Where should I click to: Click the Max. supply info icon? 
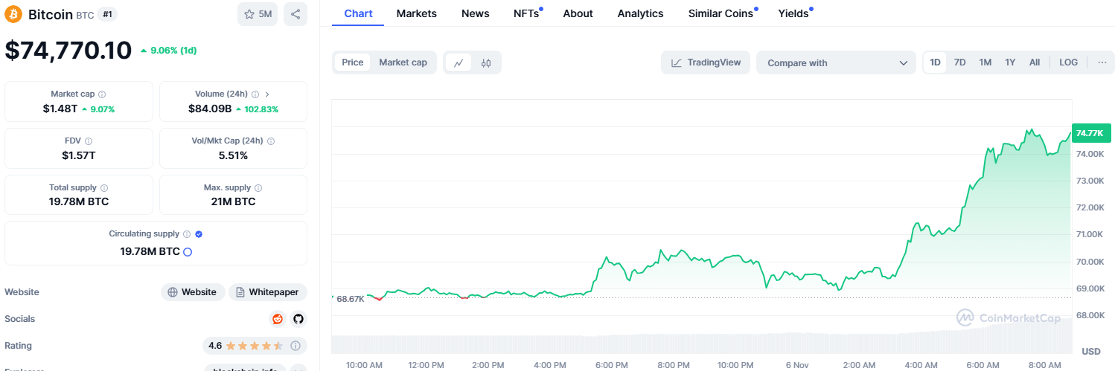(258, 188)
